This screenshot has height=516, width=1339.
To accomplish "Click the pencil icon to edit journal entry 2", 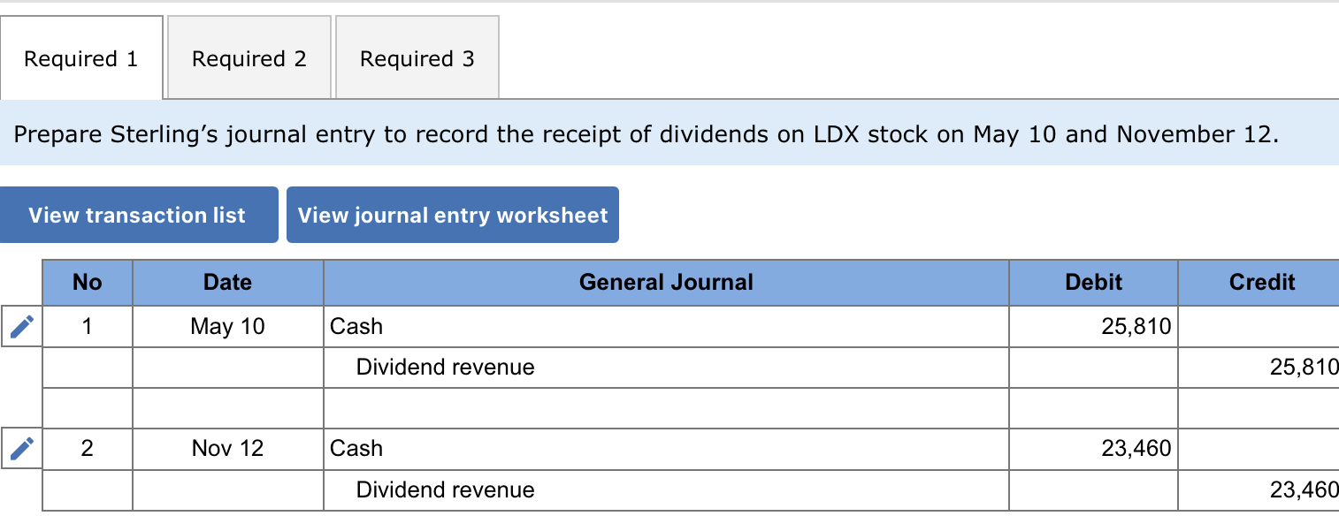I will (x=21, y=448).
